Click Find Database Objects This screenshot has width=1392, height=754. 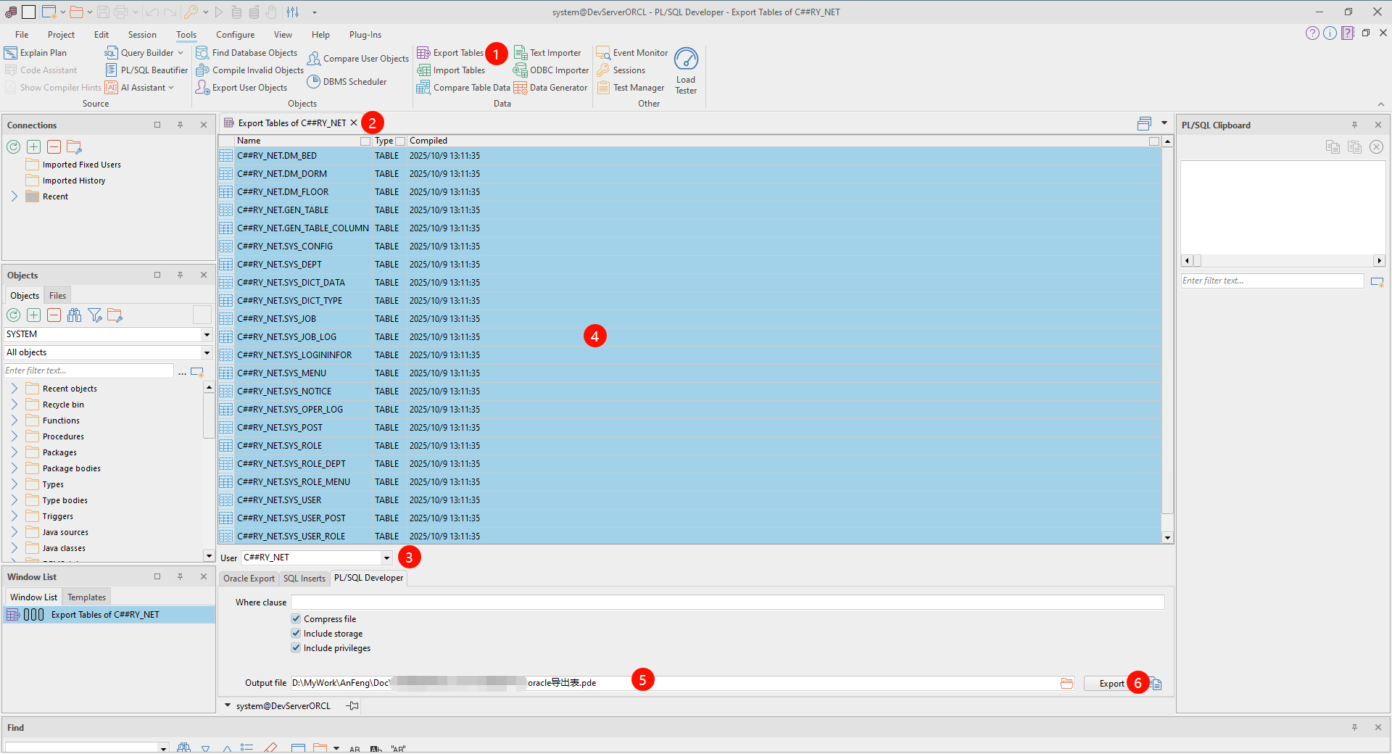(246, 53)
